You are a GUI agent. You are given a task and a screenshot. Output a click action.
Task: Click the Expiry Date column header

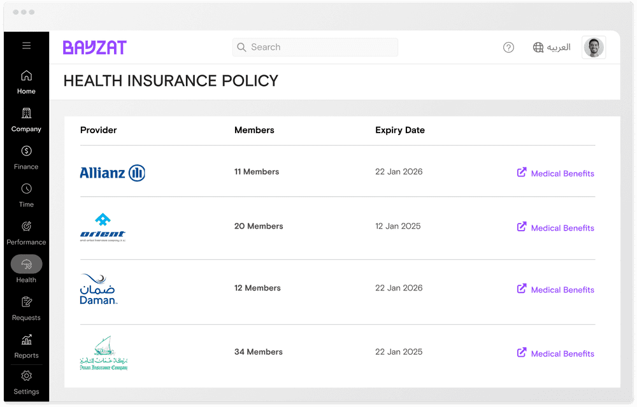(x=400, y=131)
